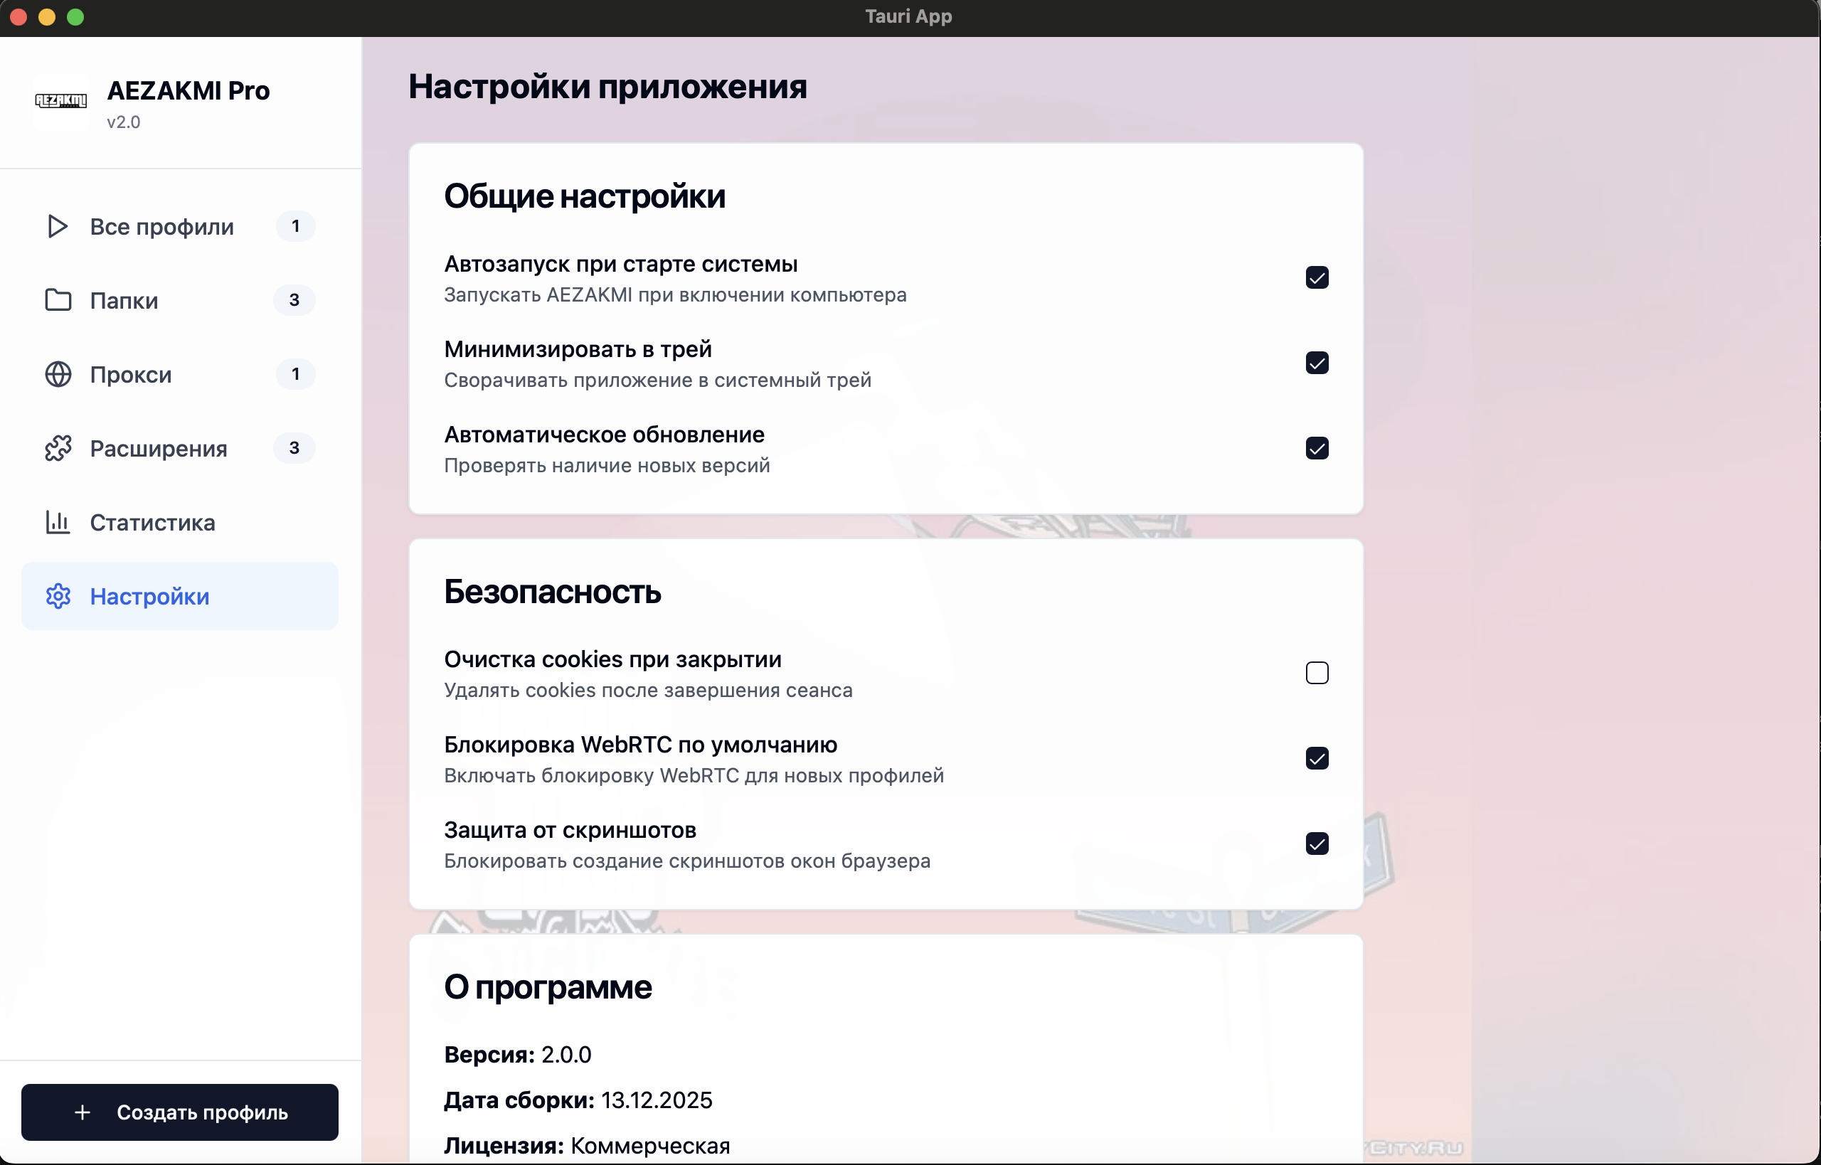Screen dimensions: 1821x1165
Task: Disable screenshot protection
Action: (1317, 844)
